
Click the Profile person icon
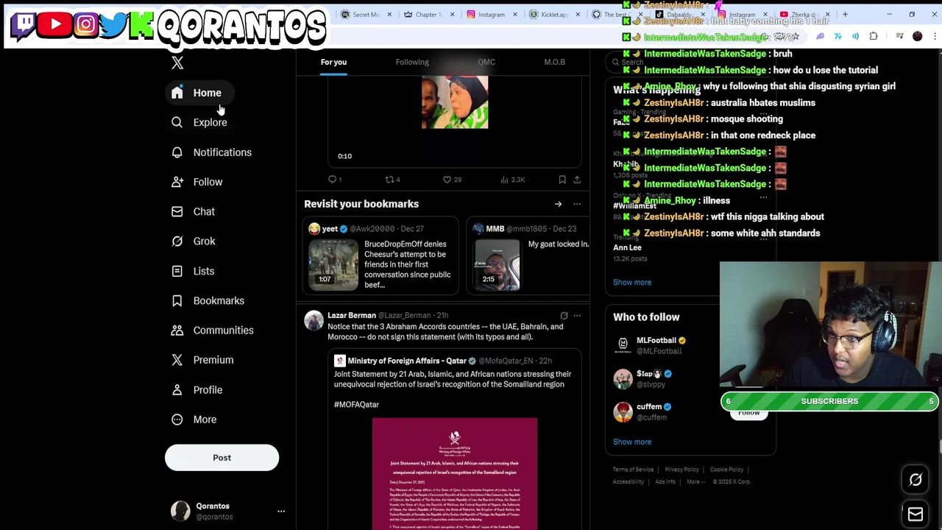click(177, 389)
